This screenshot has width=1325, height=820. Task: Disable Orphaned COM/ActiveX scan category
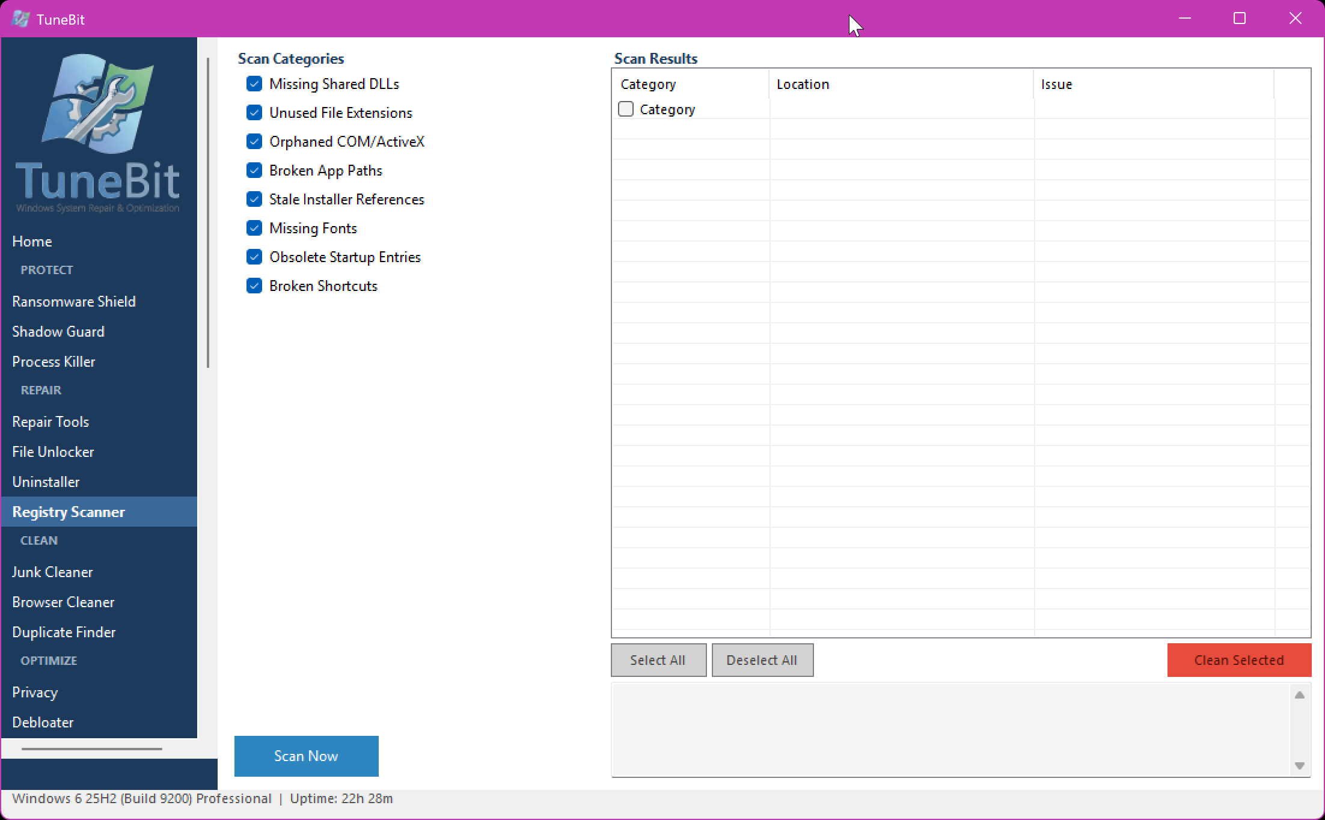254,142
